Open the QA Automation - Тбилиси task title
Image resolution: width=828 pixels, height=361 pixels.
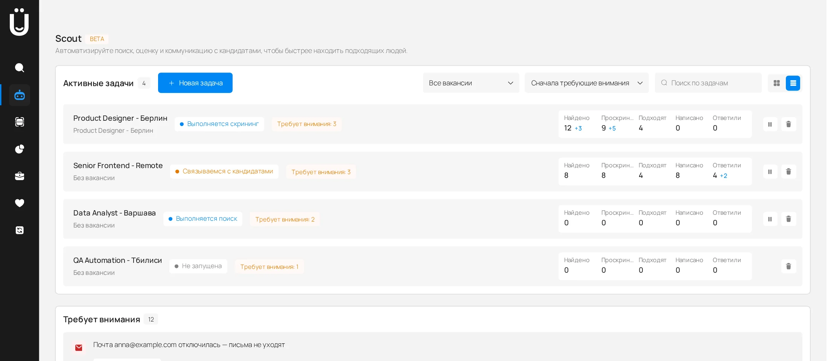click(117, 260)
